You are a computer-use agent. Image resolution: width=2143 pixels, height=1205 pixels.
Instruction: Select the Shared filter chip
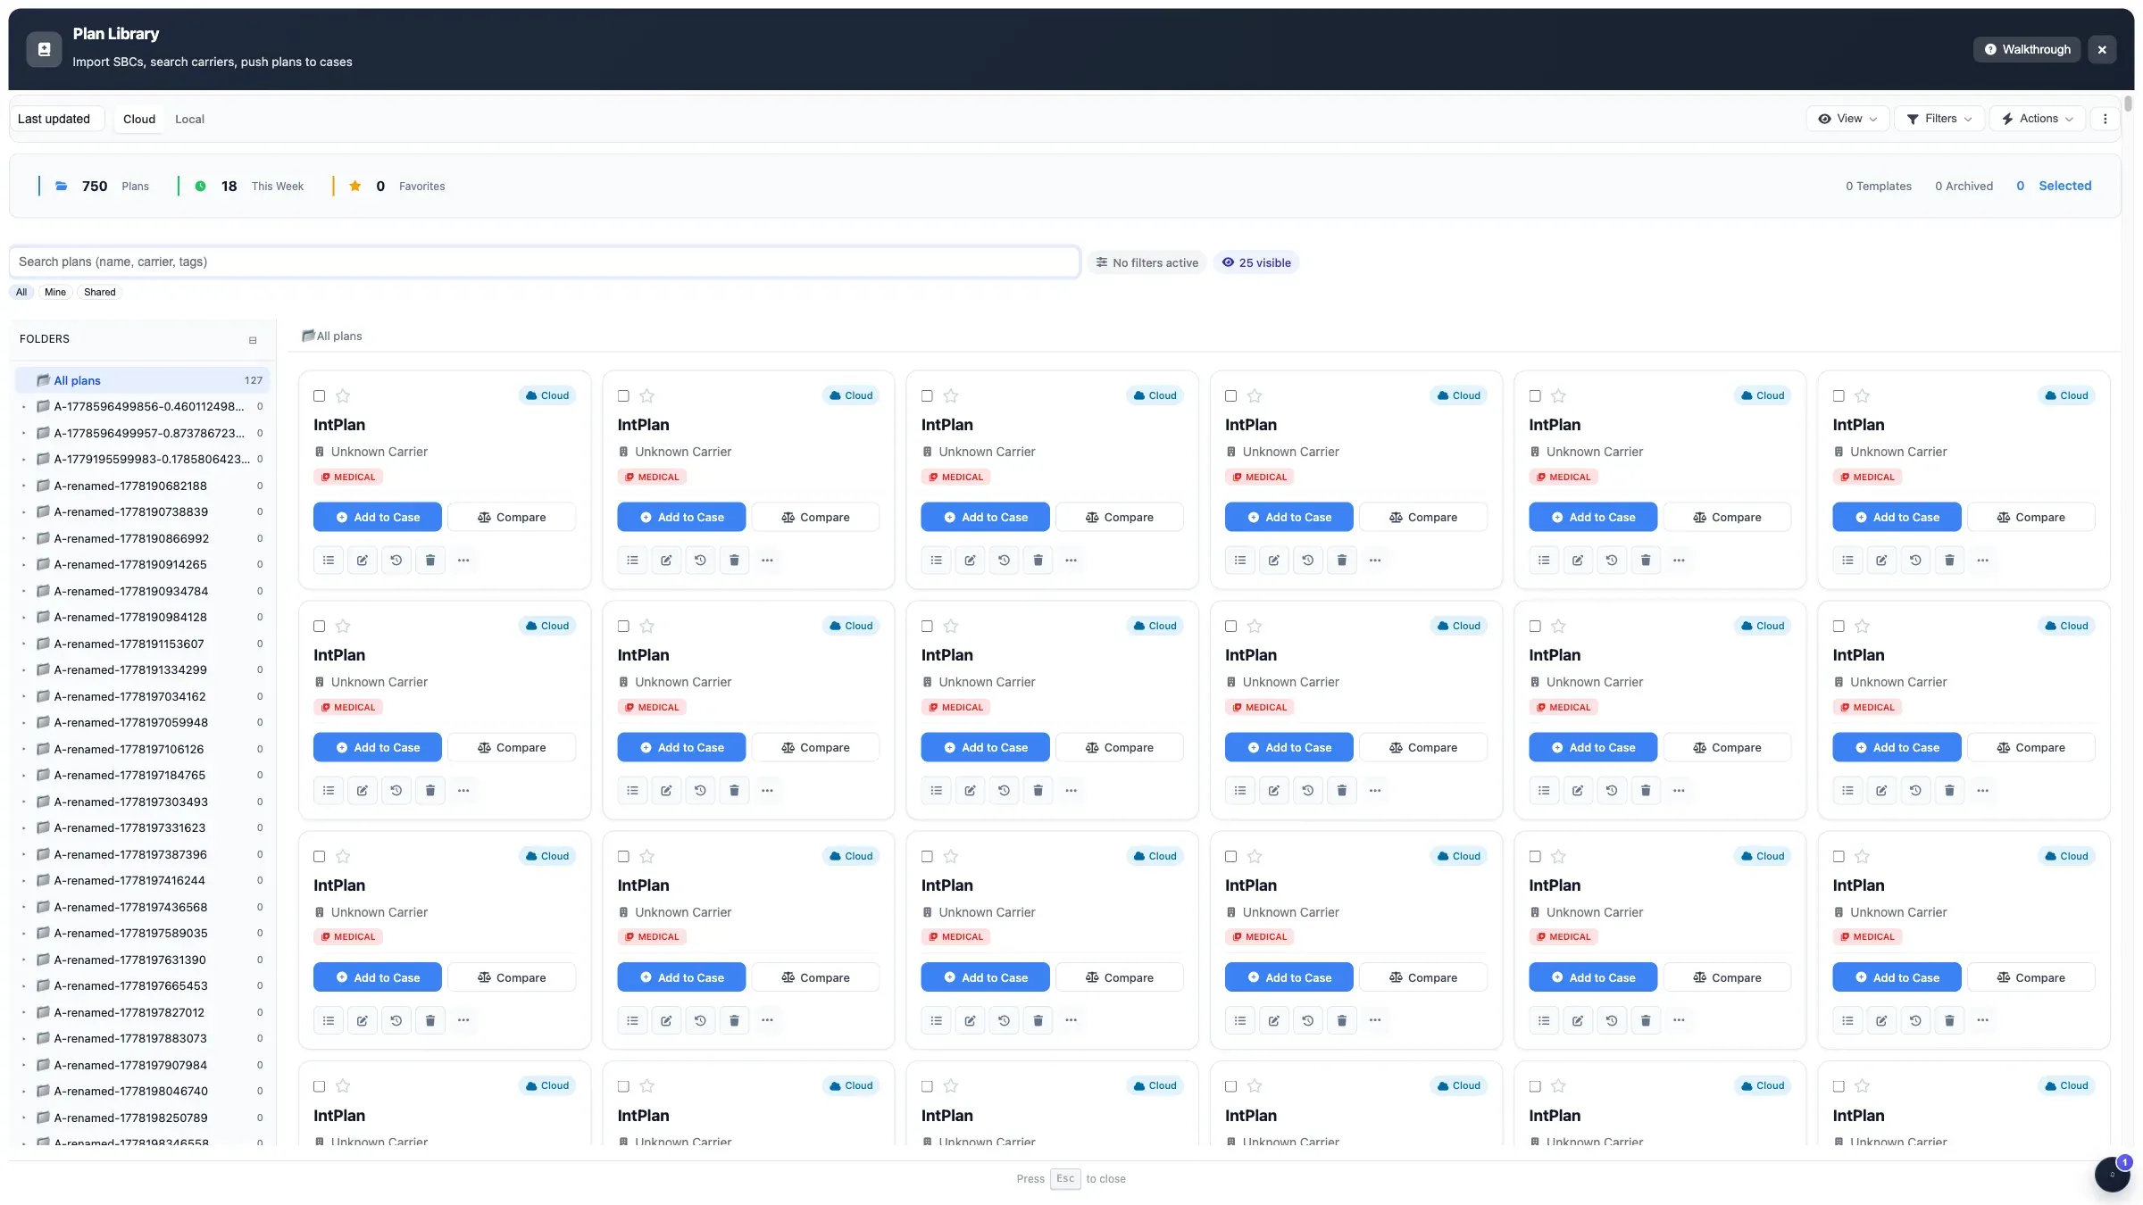[100, 292]
